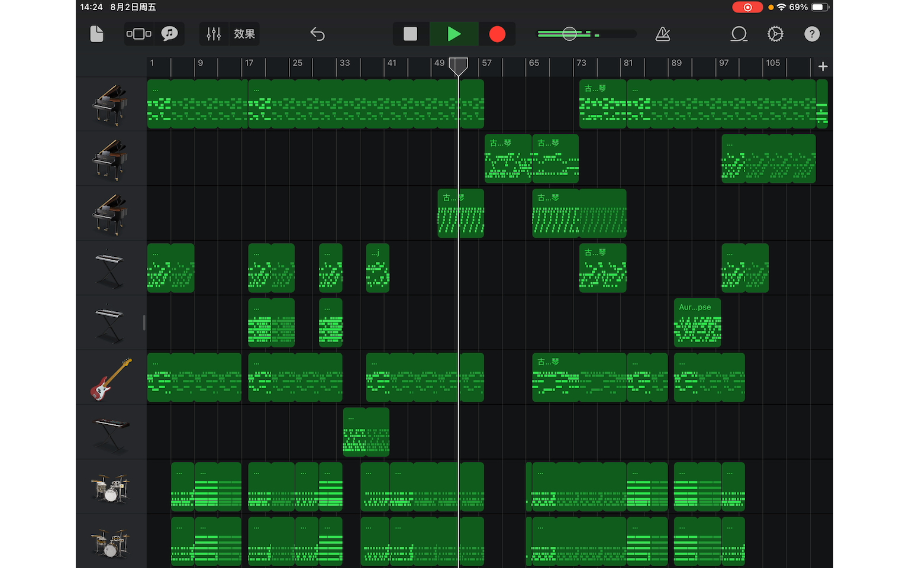Click bar 17 on the ruler
Screen dimensions: 909x568
coord(249,63)
